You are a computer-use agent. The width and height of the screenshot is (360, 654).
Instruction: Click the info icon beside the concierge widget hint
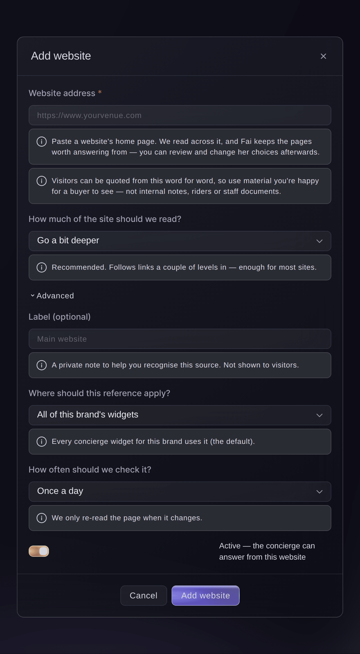coord(42,441)
